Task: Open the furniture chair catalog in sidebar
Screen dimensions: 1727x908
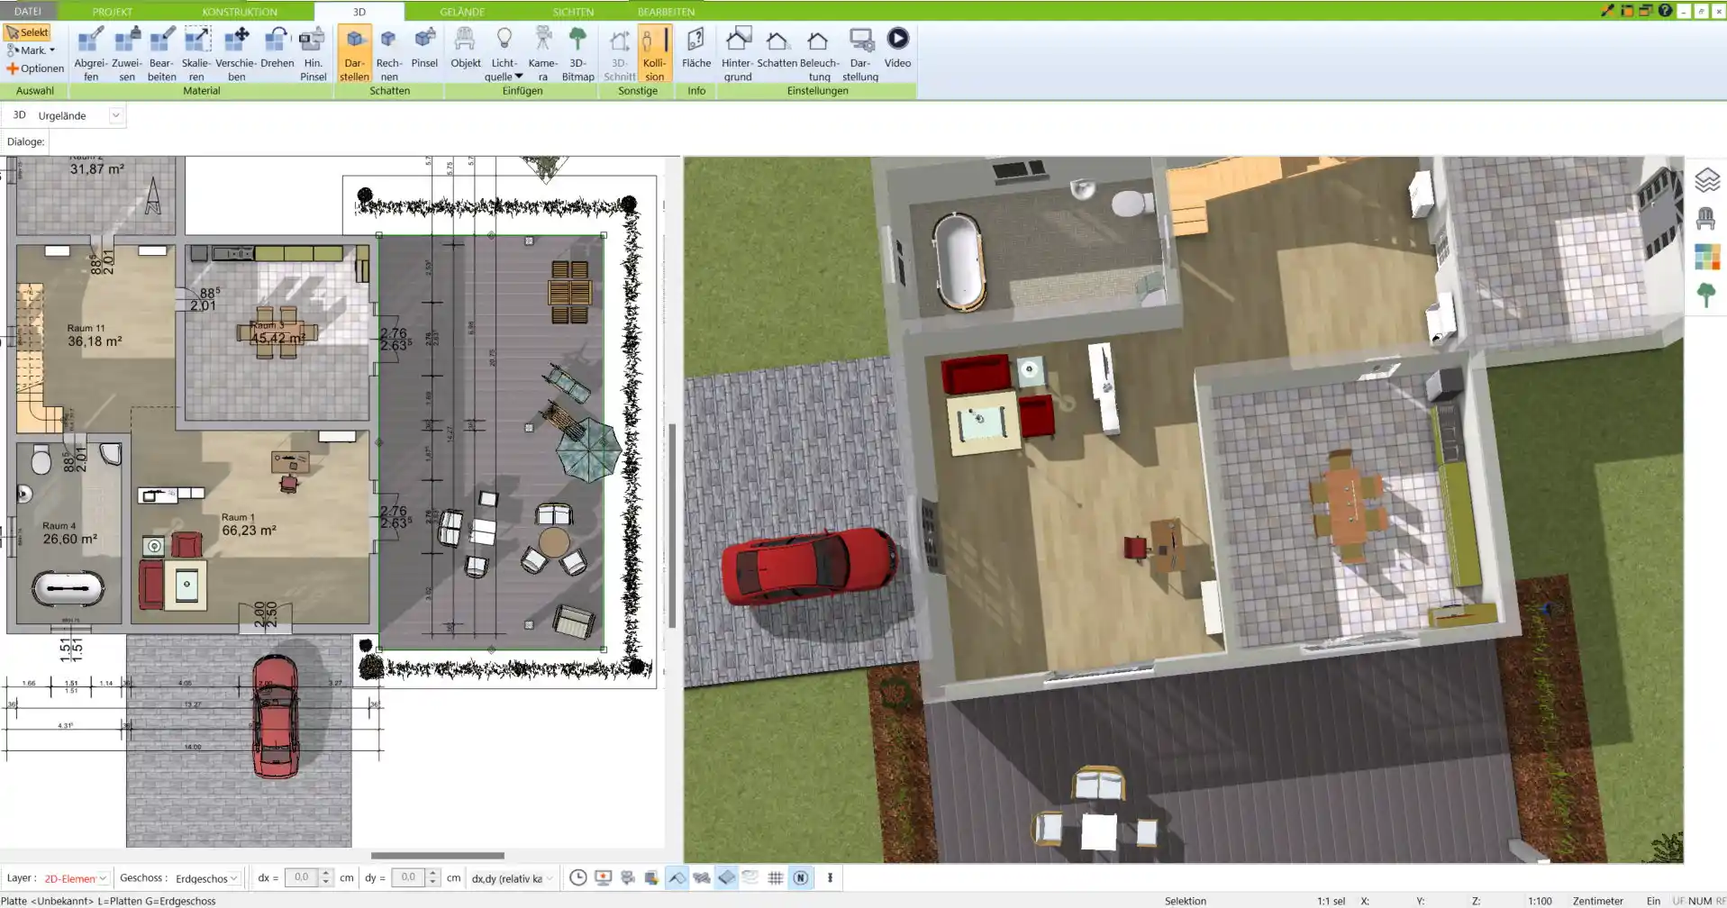Action: [x=1706, y=219]
